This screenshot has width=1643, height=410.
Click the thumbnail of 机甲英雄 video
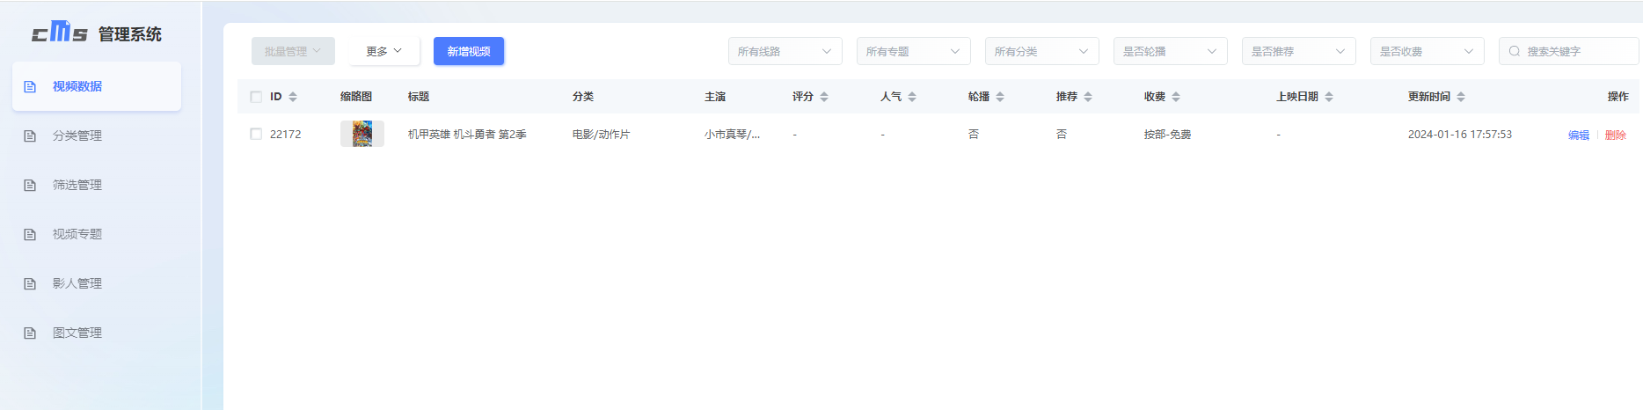[362, 134]
